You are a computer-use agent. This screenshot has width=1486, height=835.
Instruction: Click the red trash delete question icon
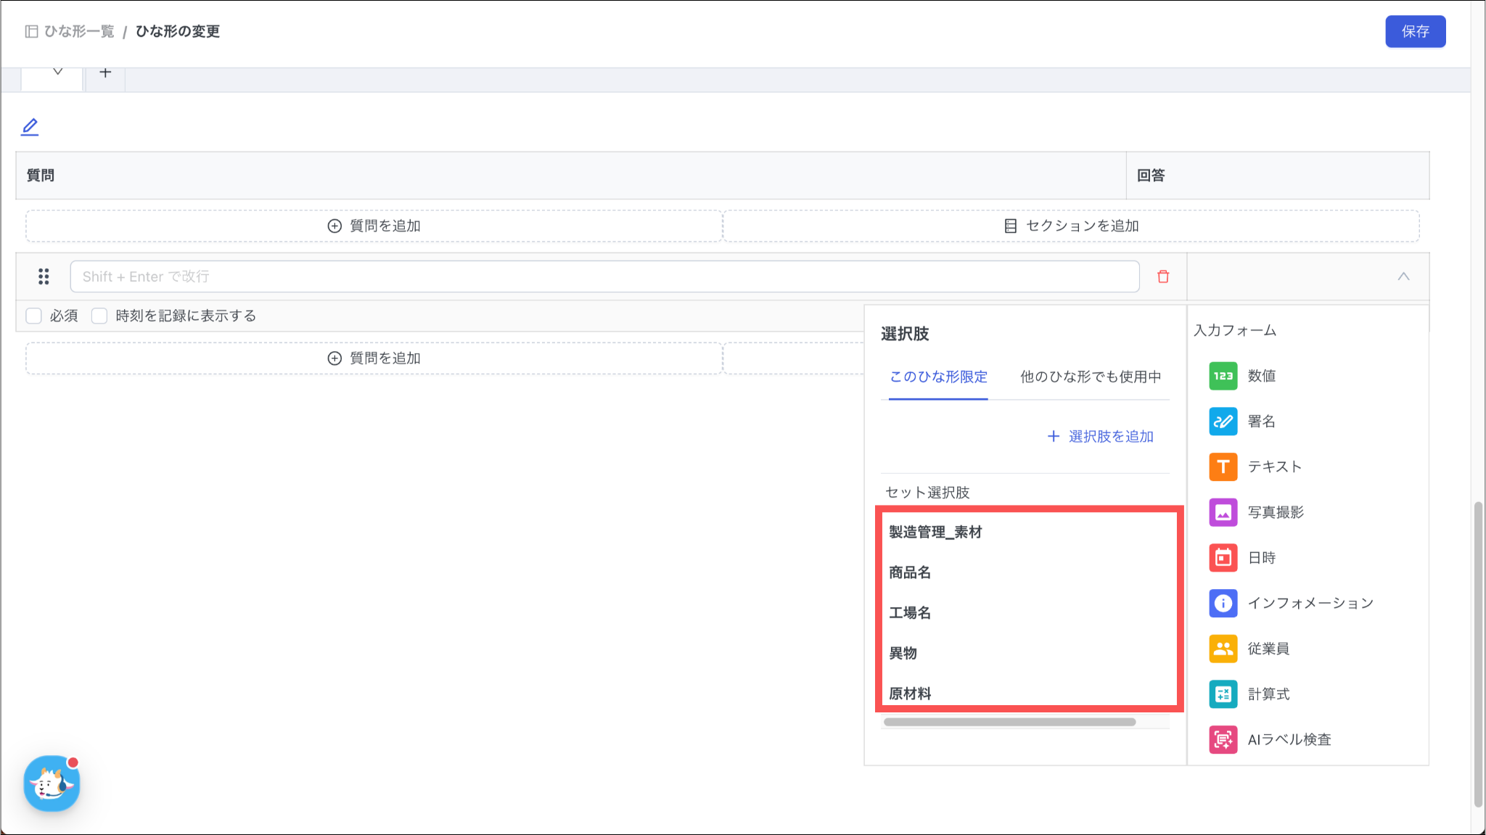point(1163,276)
